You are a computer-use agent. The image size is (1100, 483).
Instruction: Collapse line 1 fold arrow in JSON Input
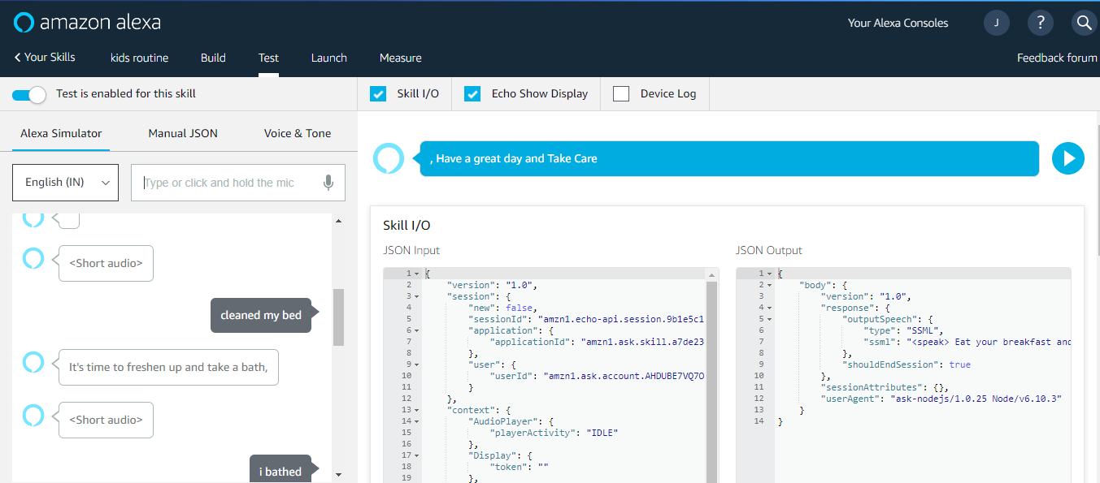pyautogui.click(x=416, y=274)
